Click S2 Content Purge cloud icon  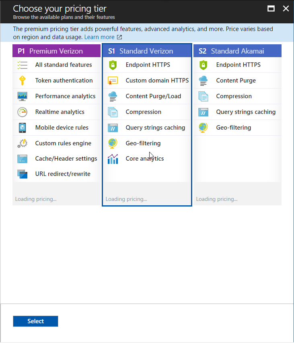tap(203, 81)
